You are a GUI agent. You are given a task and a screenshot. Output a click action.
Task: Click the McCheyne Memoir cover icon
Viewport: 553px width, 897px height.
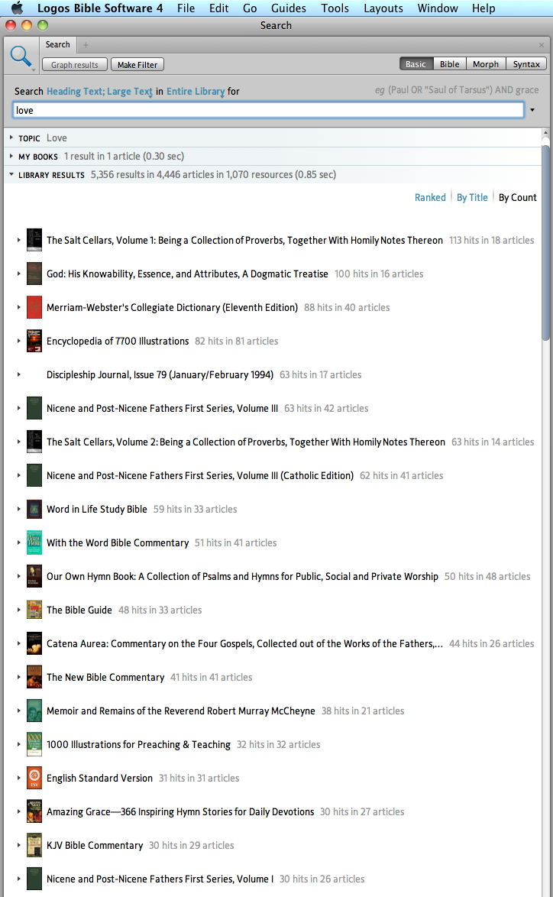point(34,711)
